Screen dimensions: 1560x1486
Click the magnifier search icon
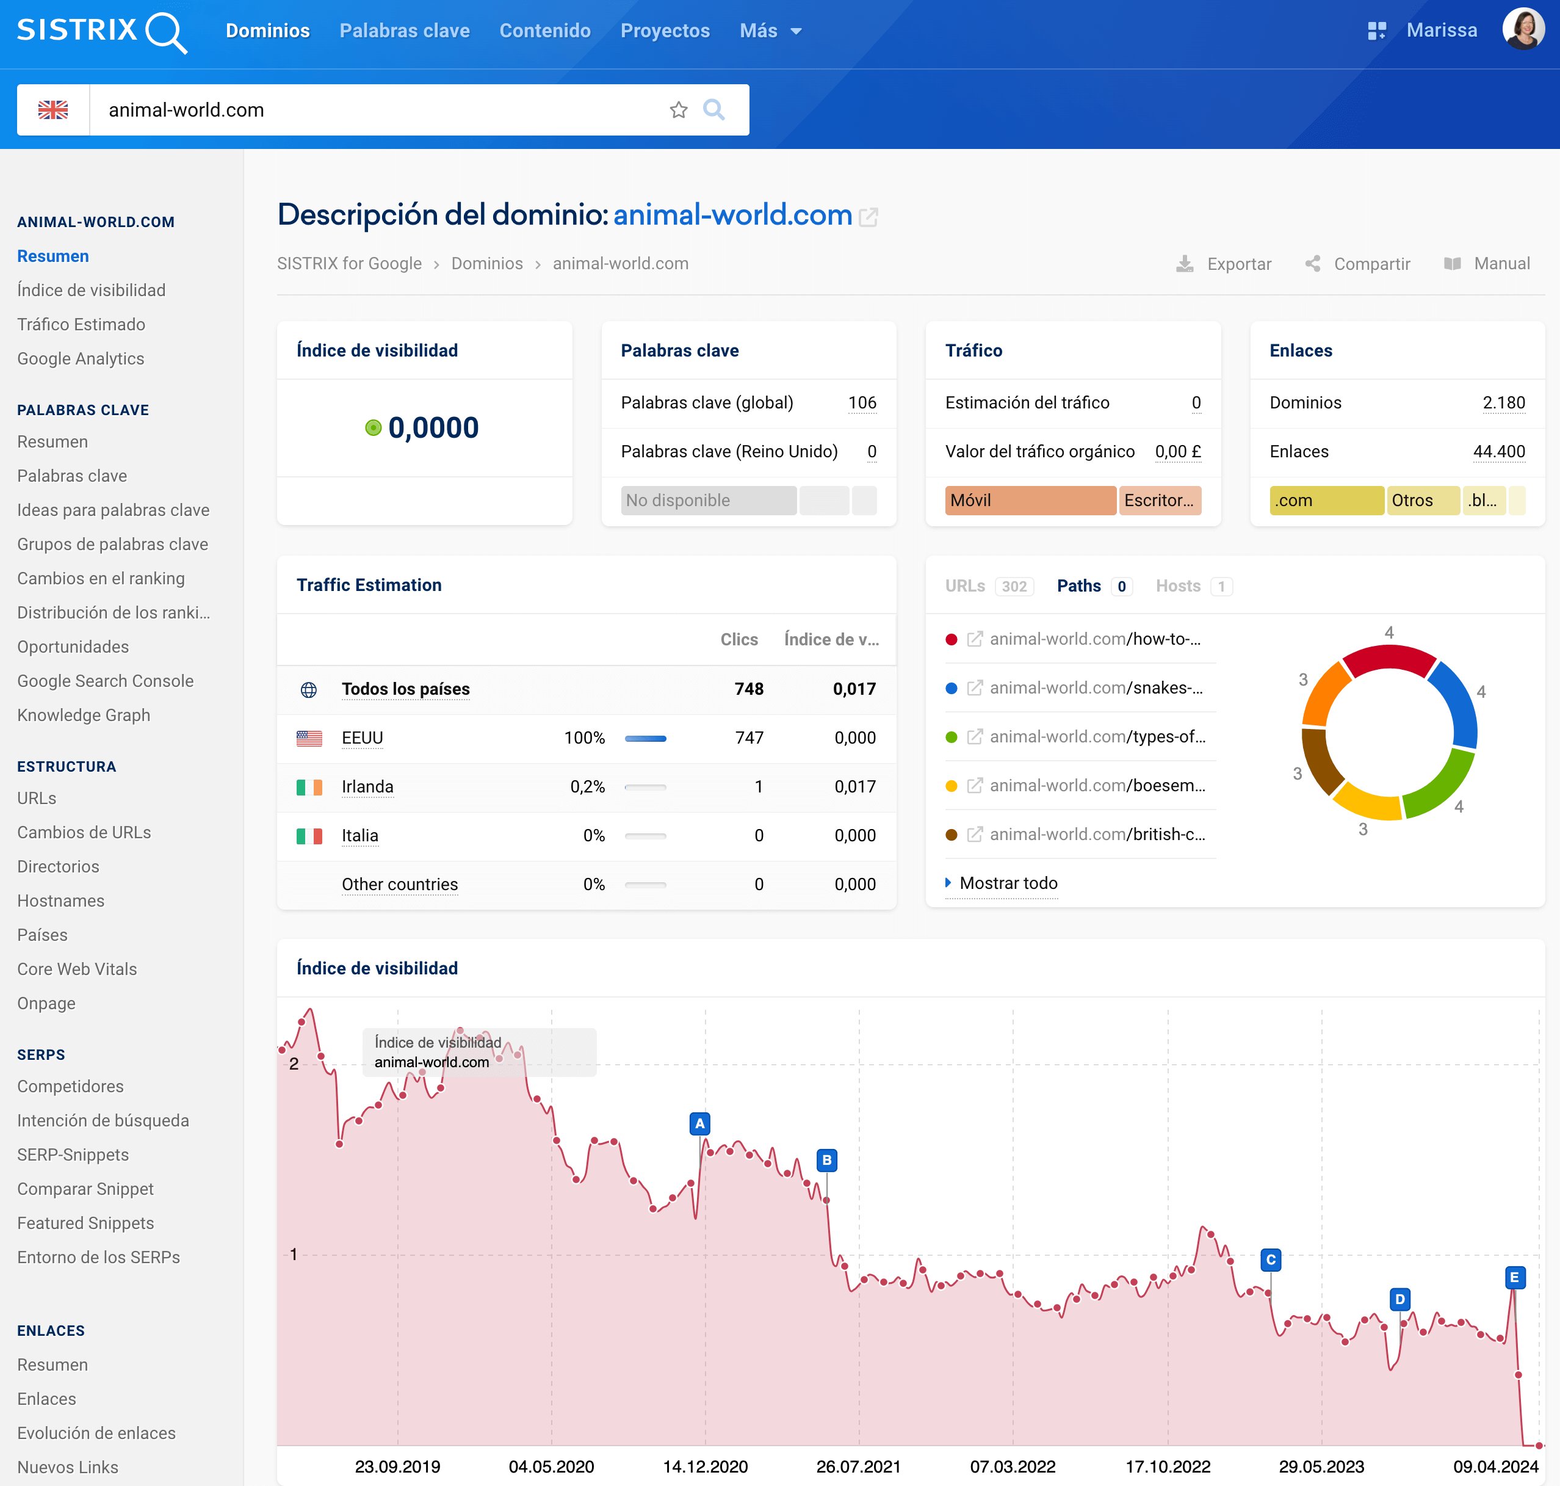[713, 110]
